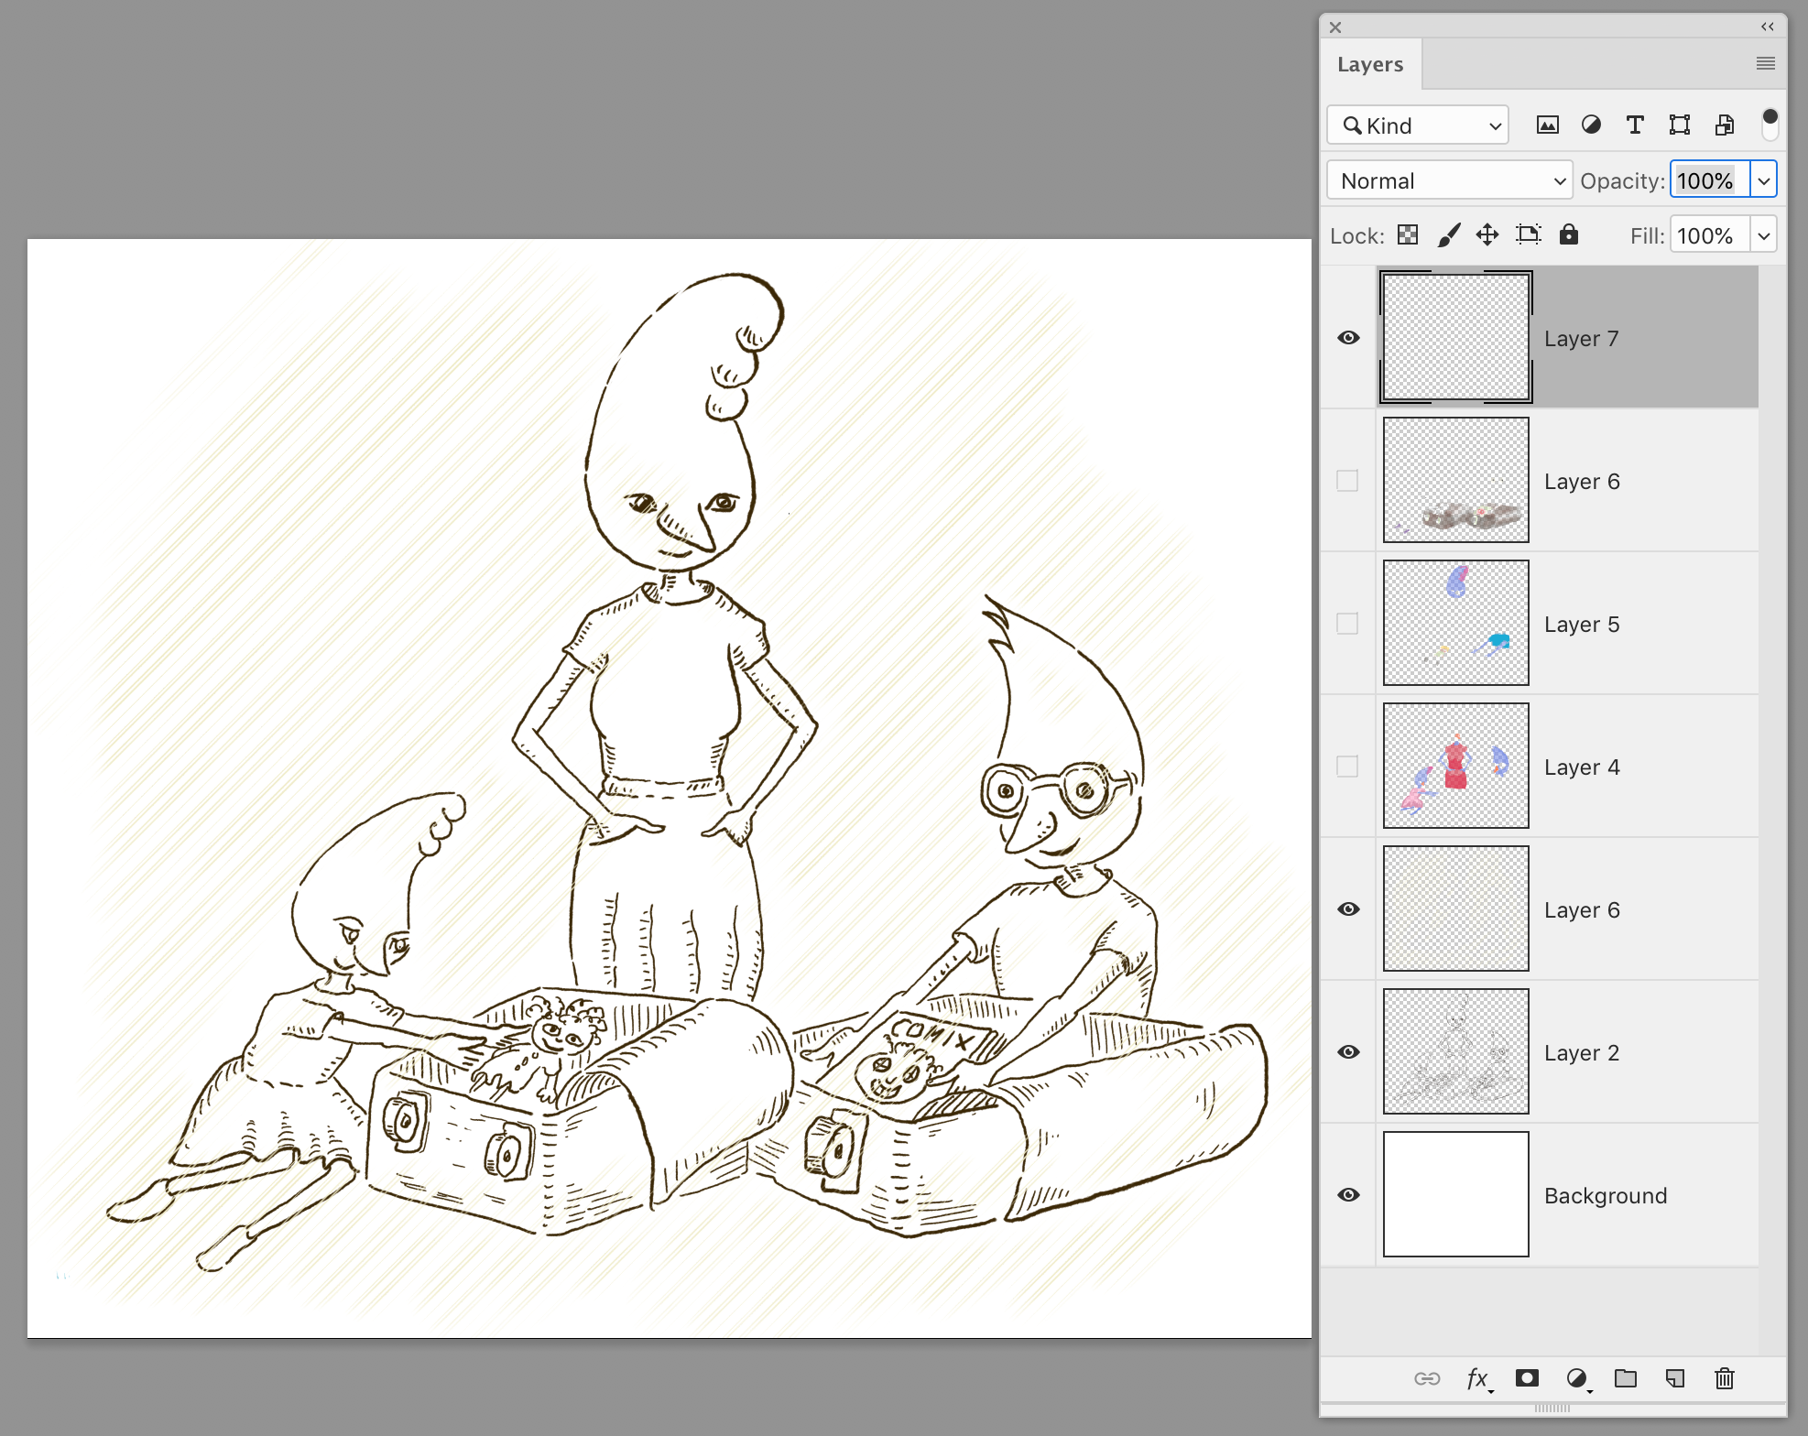This screenshot has height=1436, width=1808.
Task: Add a layer mask
Action: 1527,1378
